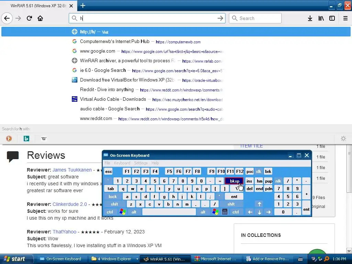This screenshot has width=352, height=264.
Task: Click the bksp key on On-Screen Keyboard
Action: pyautogui.click(x=234, y=181)
